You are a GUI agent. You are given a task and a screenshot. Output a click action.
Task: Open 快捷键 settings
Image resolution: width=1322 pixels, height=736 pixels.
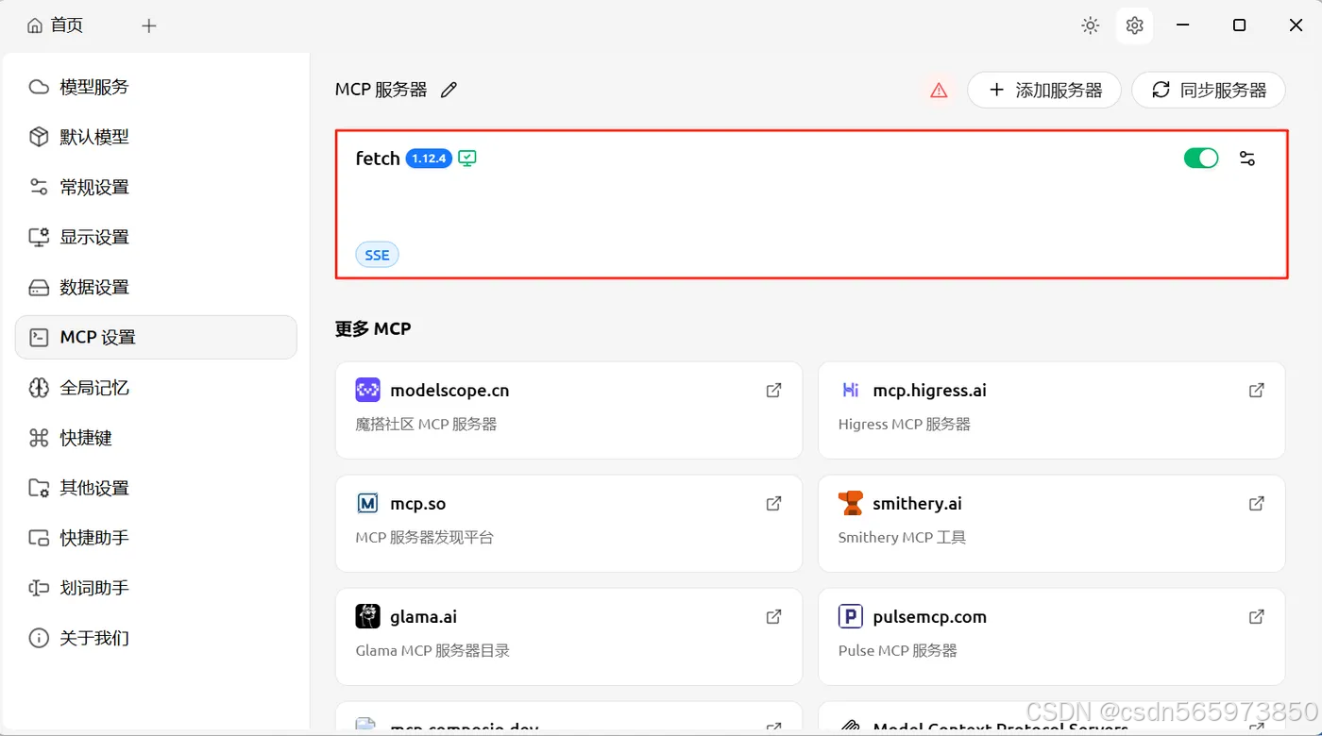click(x=156, y=437)
